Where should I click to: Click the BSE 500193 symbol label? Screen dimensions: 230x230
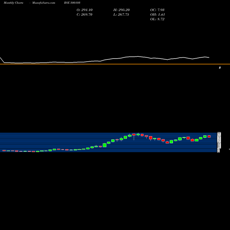[x=72, y=3]
